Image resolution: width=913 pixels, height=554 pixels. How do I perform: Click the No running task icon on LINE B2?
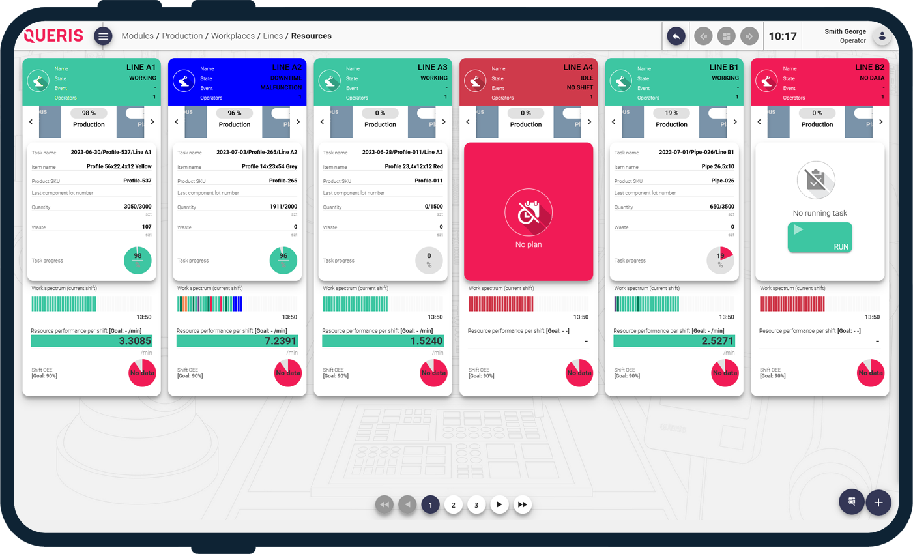click(x=815, y=180)
